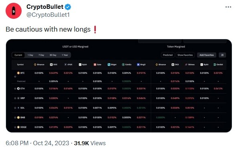Toggle favorite star for ETH row
This screenshot has width=235, height=148.
pyautogui.click(x=15, y=88)
